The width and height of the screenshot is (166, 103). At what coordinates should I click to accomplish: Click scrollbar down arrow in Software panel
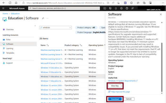point(162,93)
